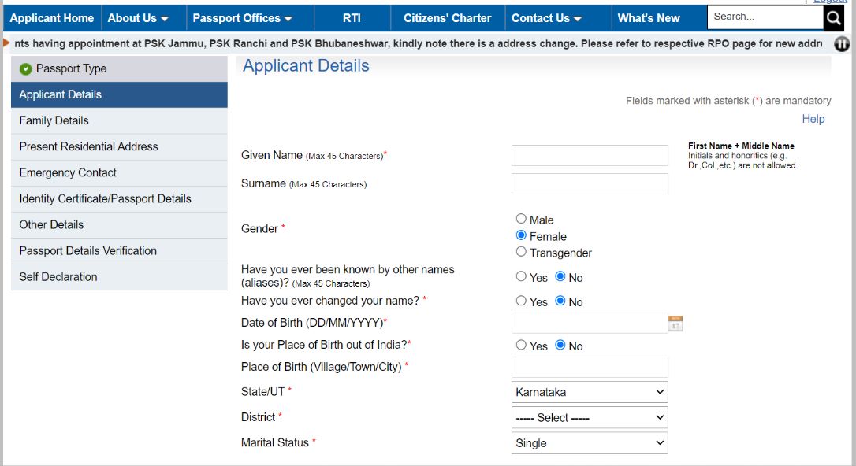
Task: Open the Marital Status dropdown
Action: click(589, 442)
